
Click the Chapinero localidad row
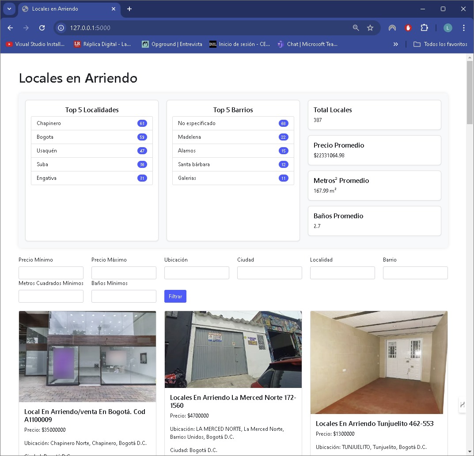(x=92, y=123)
